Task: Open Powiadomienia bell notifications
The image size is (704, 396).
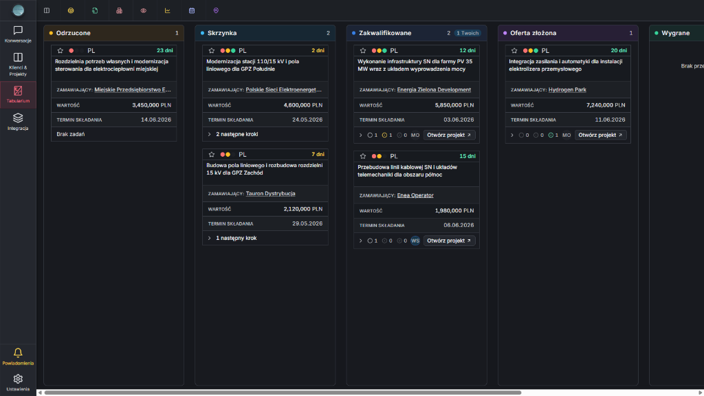Action: click(18, 357)
